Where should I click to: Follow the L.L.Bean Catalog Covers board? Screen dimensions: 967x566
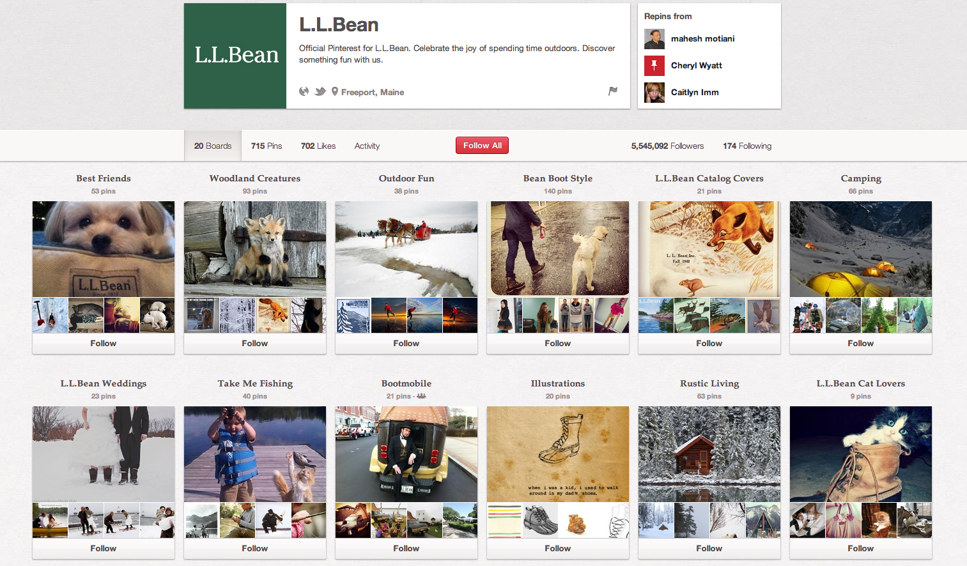tap(709, 343)
